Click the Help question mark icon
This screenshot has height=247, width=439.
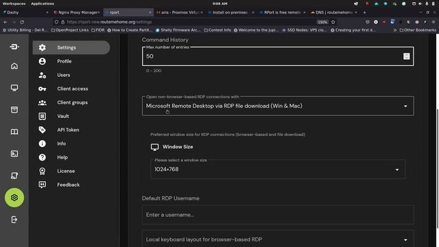coord(43,157)
